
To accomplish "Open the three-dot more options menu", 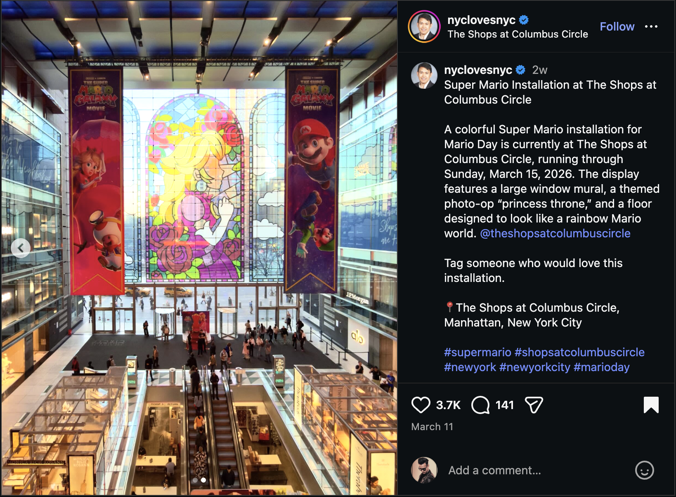I will coord(651,26).
